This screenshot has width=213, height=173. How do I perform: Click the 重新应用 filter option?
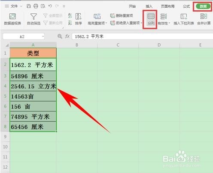[x=53, y=23]
